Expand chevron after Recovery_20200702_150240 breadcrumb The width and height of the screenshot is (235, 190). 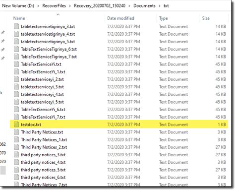click(129, 6)
